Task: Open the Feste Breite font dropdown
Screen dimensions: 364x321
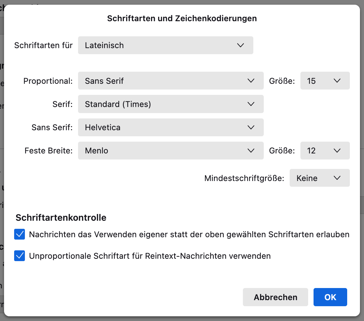Action: pyautogui.click(x=171, y=151)
